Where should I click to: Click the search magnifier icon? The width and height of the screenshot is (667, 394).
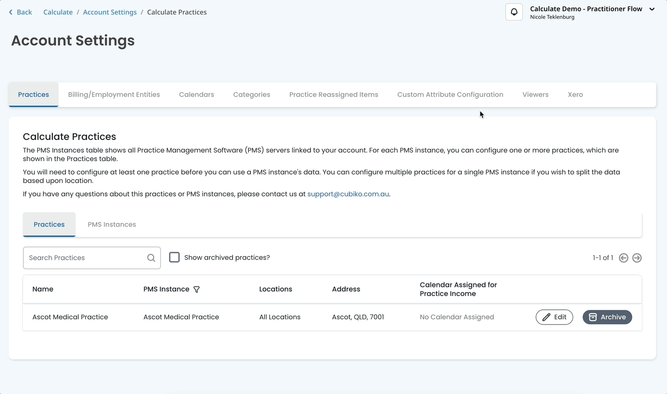151,258
